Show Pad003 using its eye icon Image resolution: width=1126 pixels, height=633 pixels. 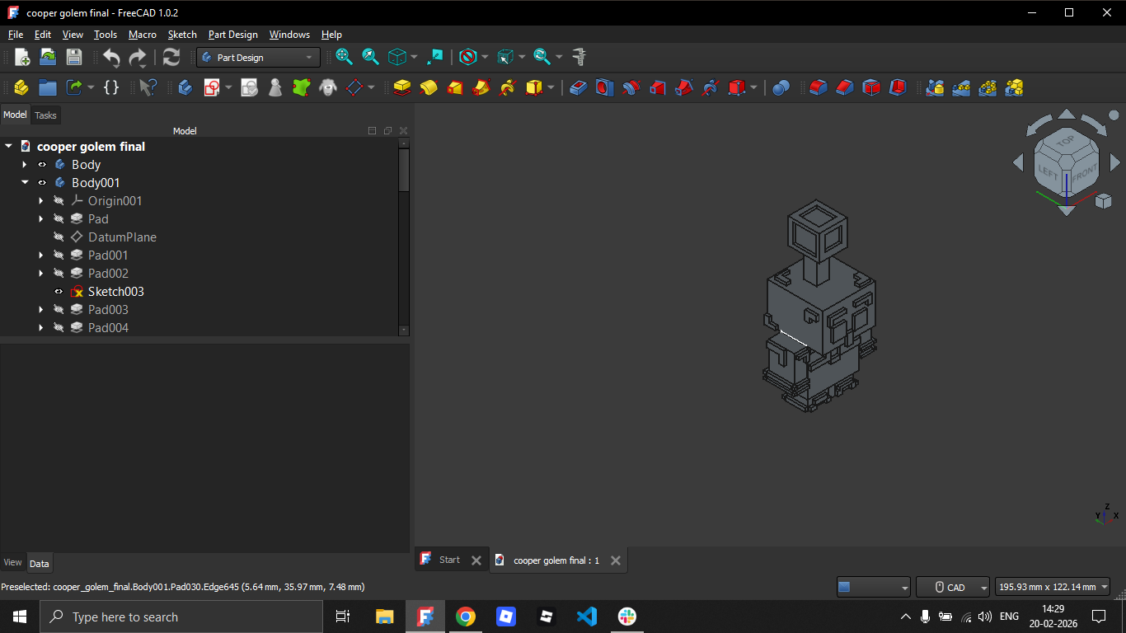click(x=59, y=310)
